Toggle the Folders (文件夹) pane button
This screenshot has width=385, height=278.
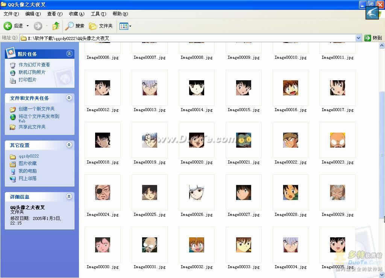point(101,26)
